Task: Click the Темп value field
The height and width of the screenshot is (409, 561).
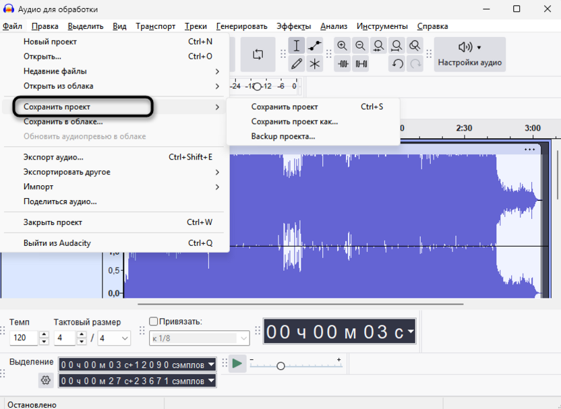Action: pyautogui.click(x=24, y=338)
